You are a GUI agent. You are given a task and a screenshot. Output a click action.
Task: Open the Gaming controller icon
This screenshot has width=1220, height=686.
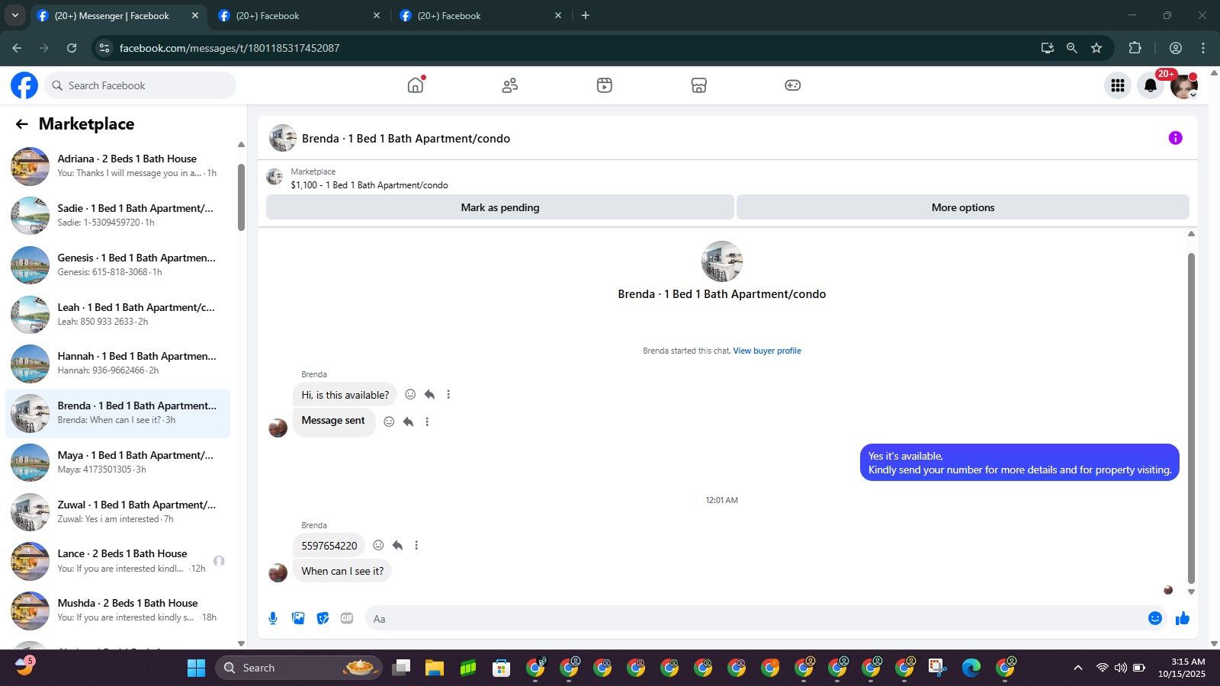point(793,85)
